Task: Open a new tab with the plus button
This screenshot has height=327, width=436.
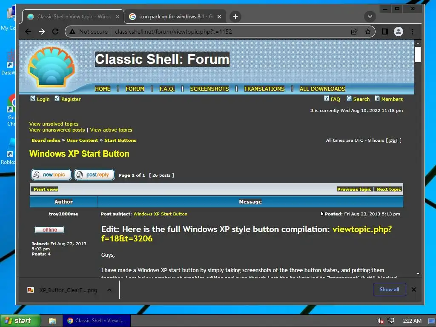Action: (x=235, y=17)
